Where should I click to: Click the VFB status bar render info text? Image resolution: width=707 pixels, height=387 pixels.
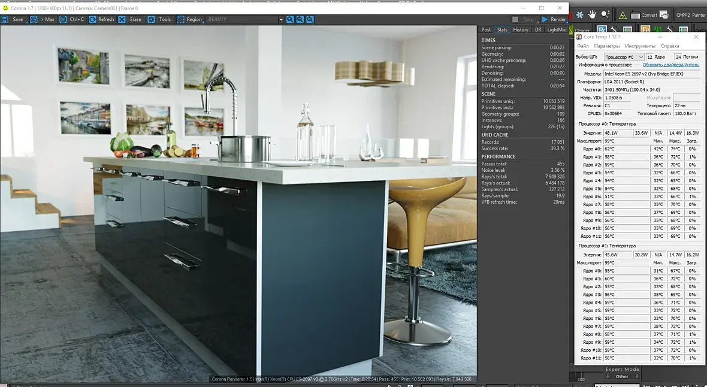tap(342, 379)
